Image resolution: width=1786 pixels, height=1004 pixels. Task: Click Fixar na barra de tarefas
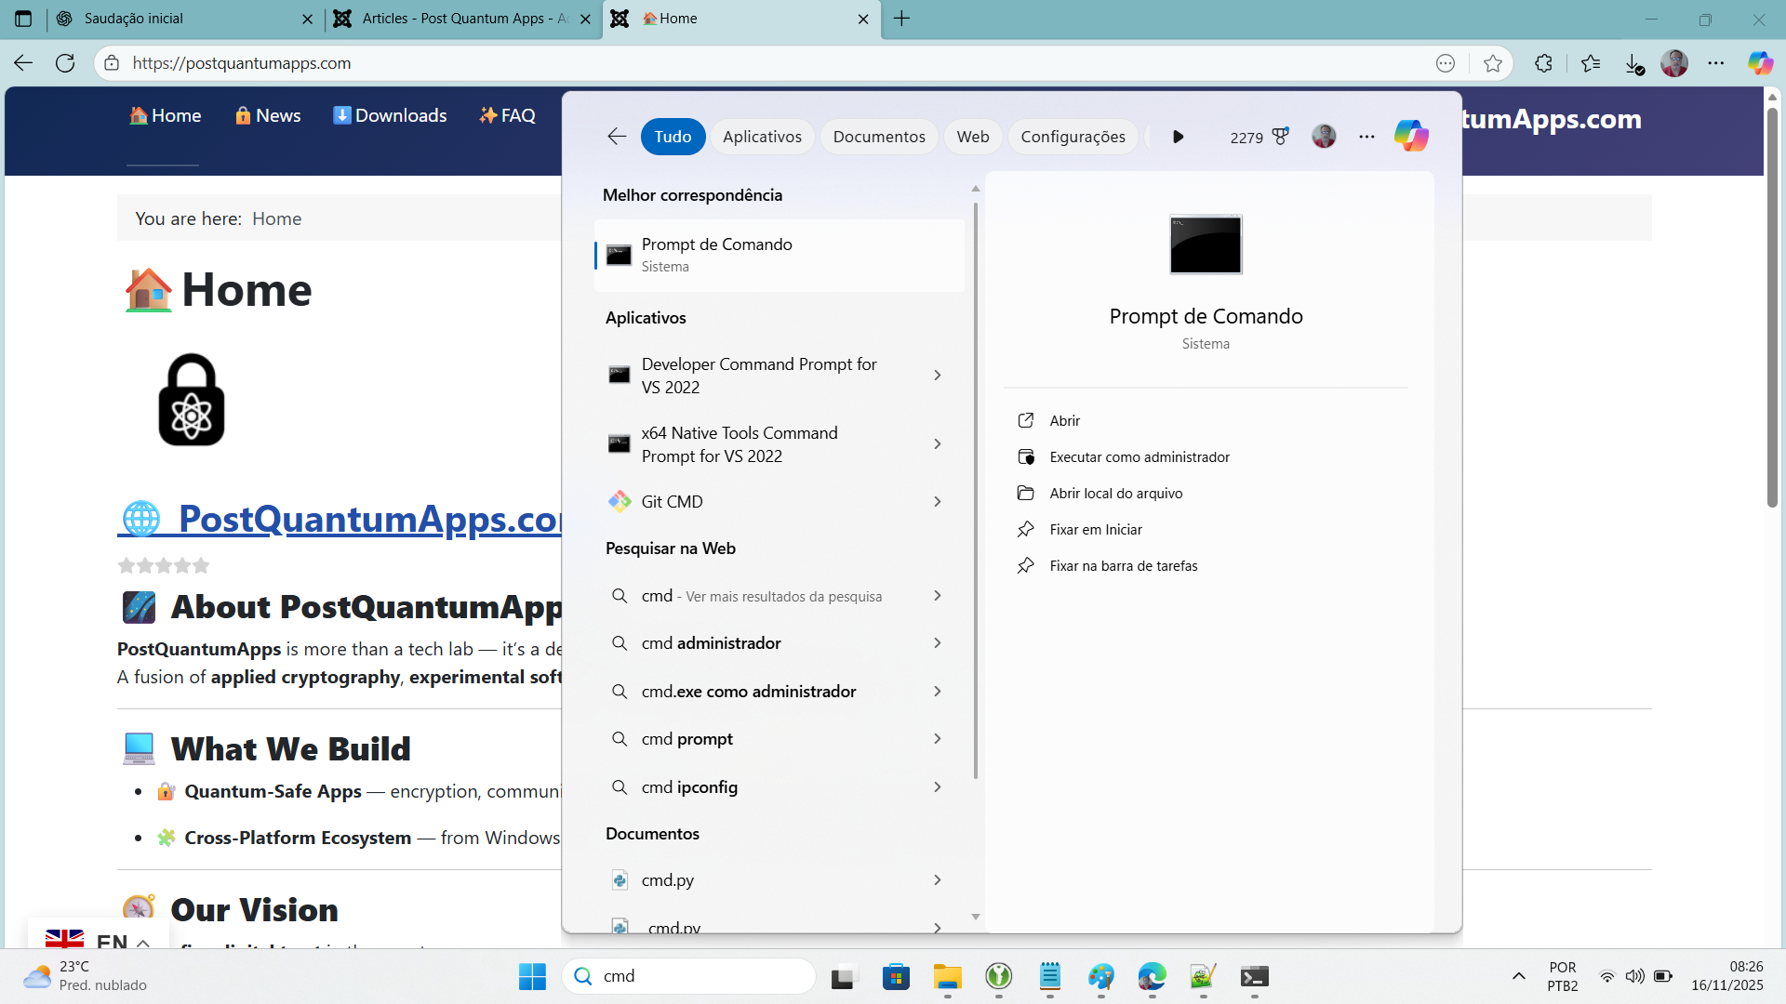[1123, 566]
